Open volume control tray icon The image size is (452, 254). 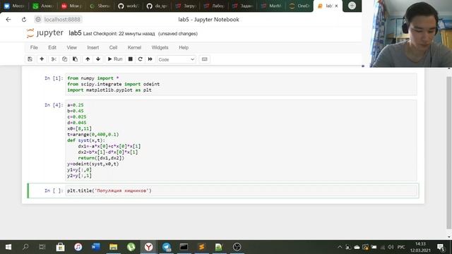pos(391,247)
